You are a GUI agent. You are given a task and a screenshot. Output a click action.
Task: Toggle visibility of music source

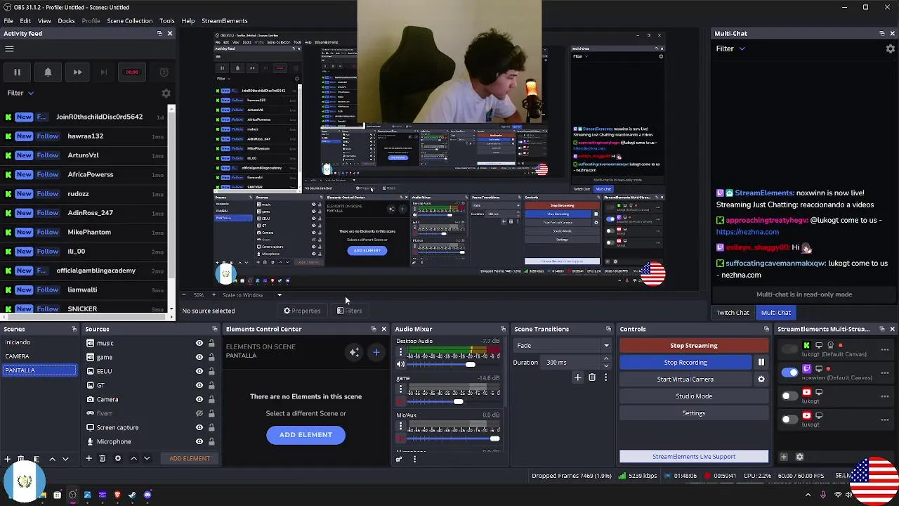coord(199,343)
